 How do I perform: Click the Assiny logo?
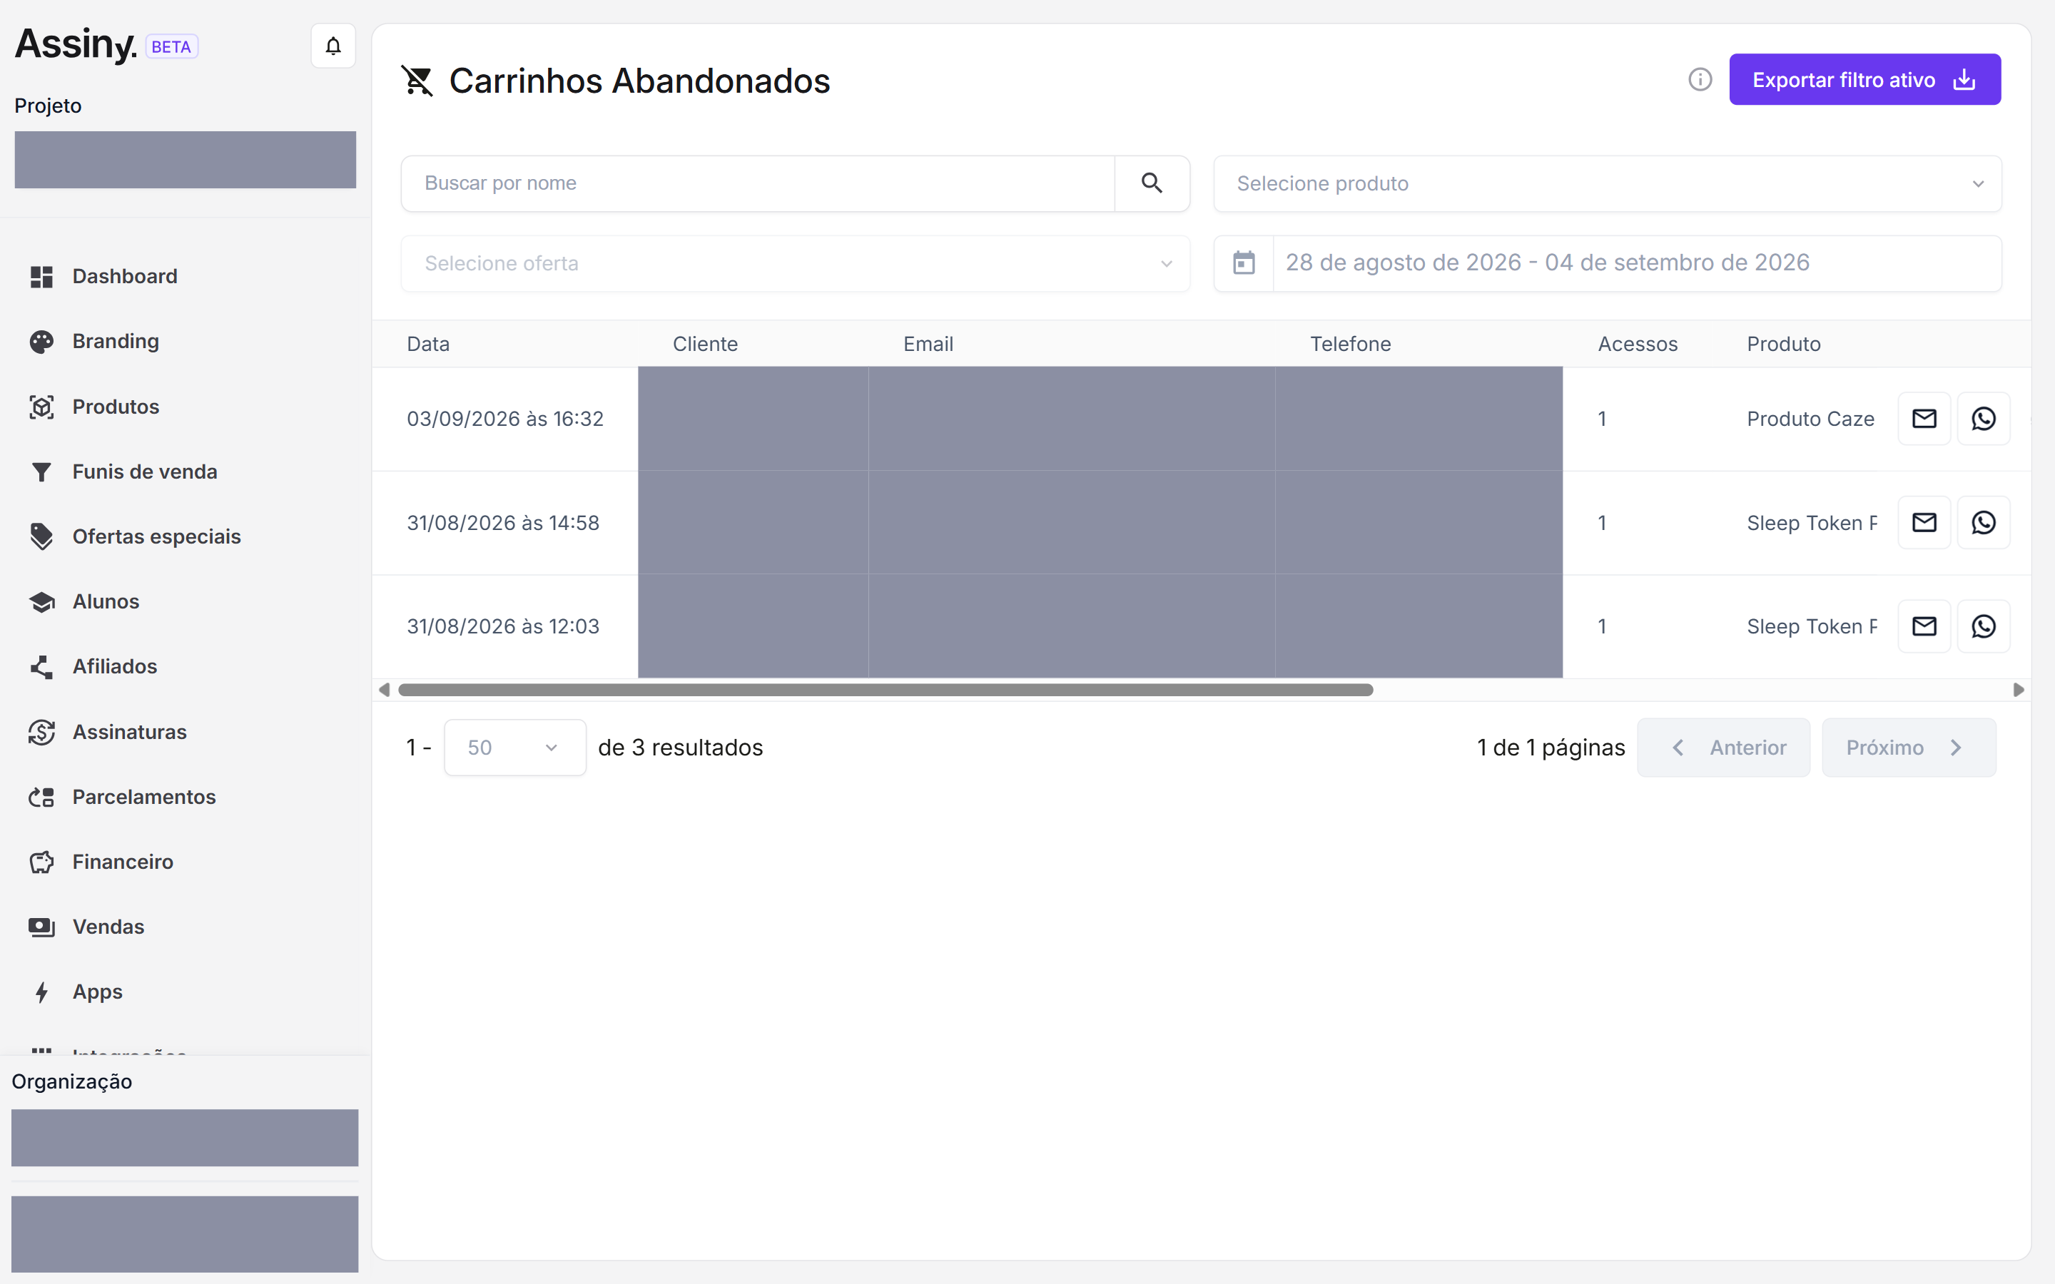point(76,44)
